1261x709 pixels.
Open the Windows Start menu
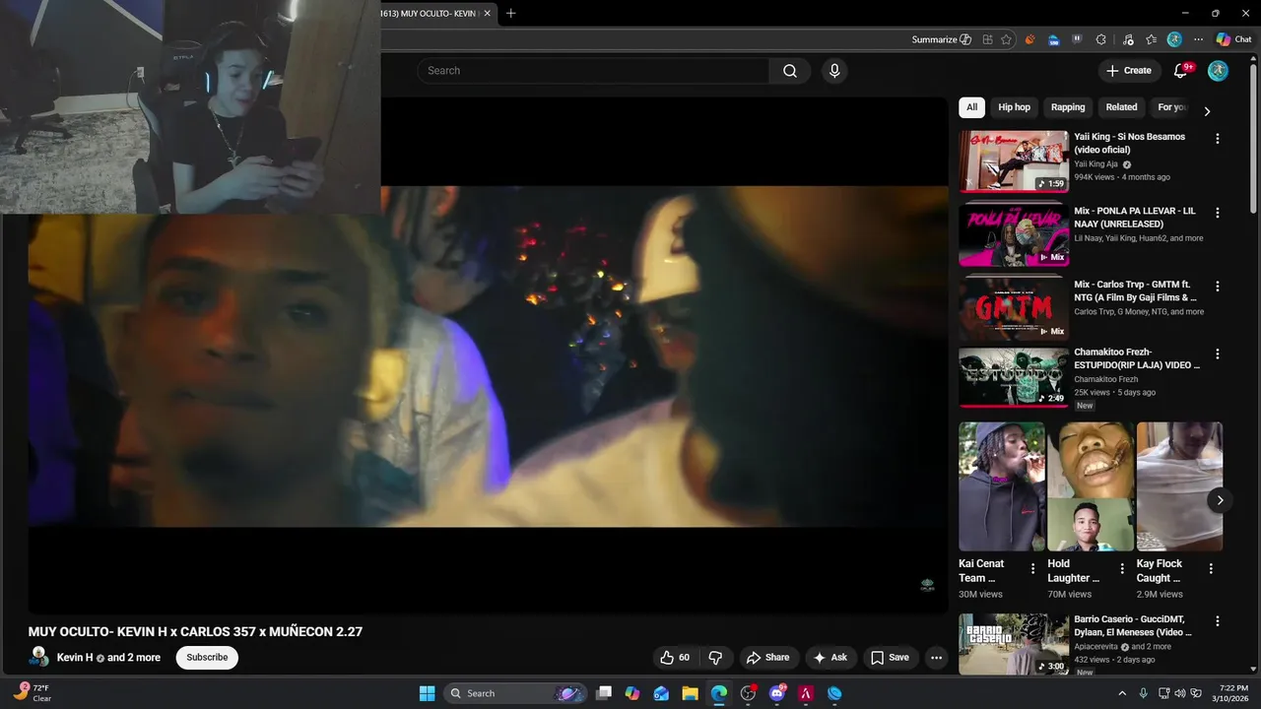pos(427,693)
